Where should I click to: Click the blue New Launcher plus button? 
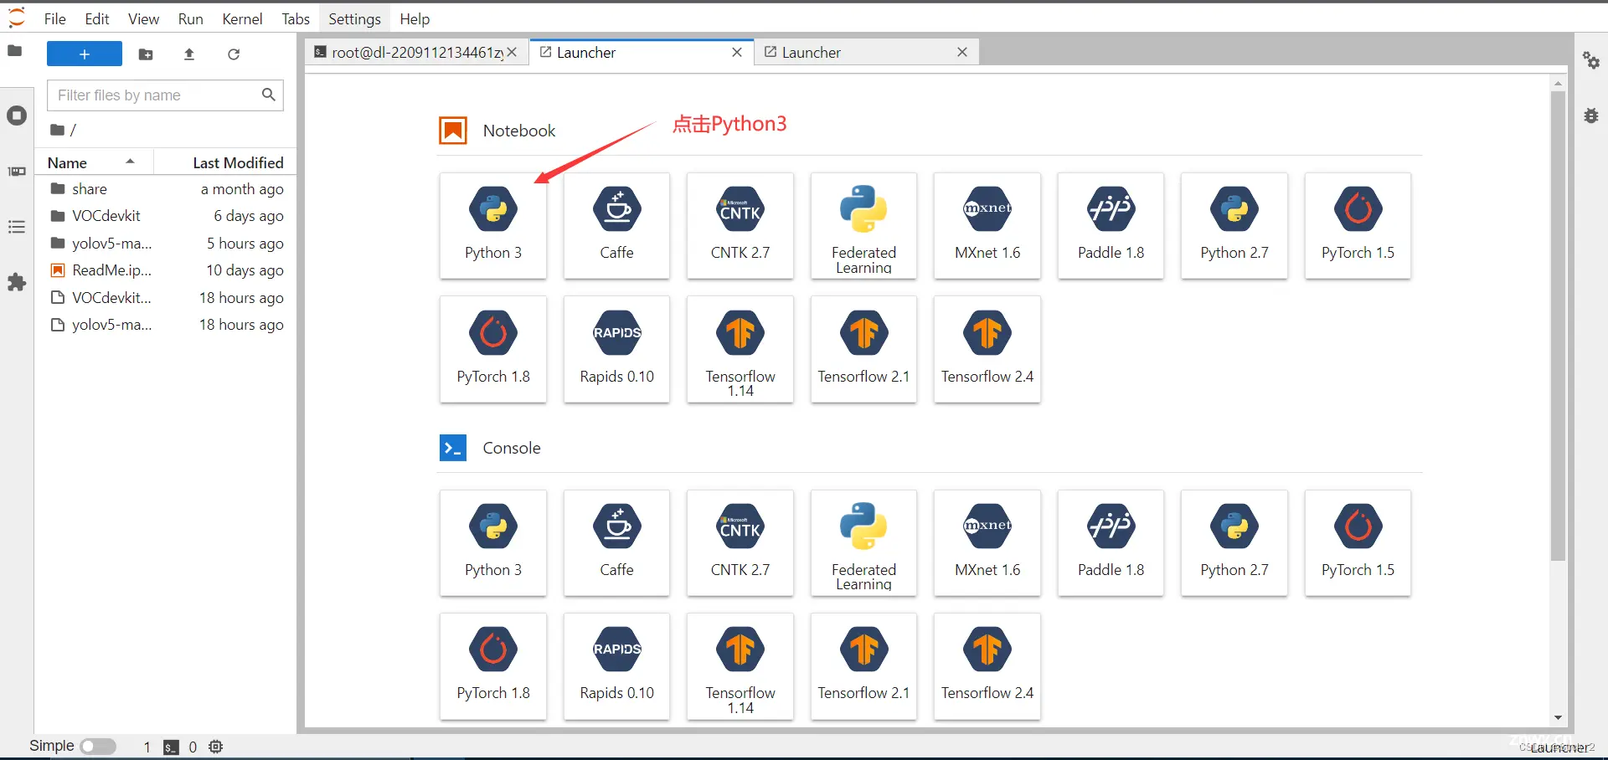coord(85,54)
